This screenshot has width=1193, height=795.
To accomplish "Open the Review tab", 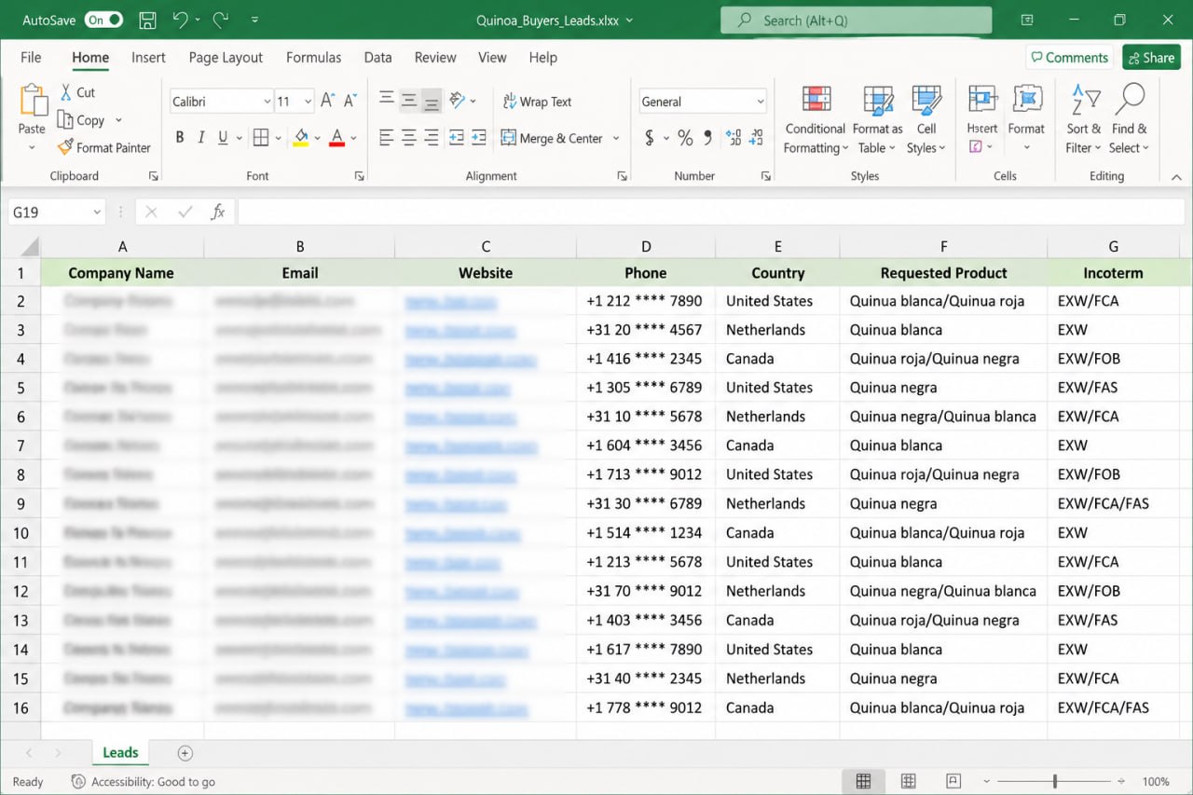I will click(435, 58).
